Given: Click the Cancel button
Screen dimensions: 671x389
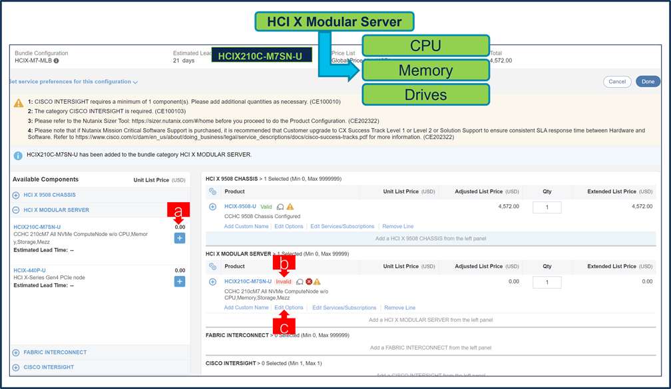Looking at the screenshot, I should coord(617,82).
